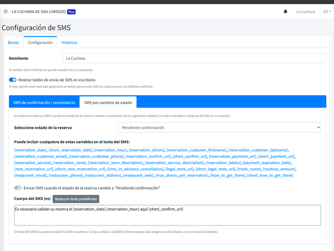Insert the [reservation_customer_firstname] variable
Screen dimensions: 334x251
click(196, 150)
